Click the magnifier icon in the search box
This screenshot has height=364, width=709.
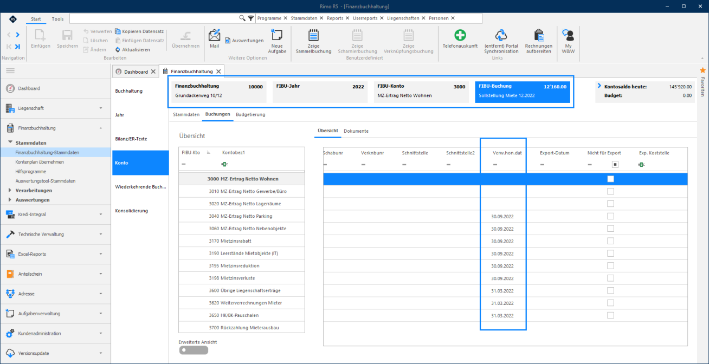(242, 18)
